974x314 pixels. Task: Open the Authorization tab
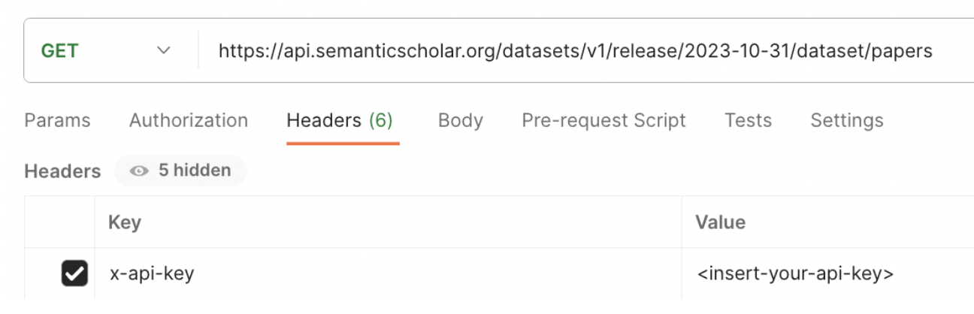[188, 120]
